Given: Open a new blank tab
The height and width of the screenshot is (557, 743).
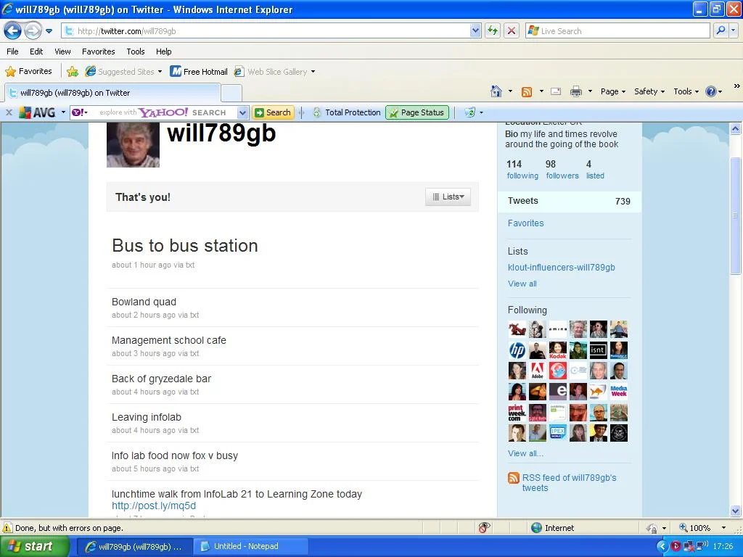Looking at the screenshot, I should click(x=231, y=93).
